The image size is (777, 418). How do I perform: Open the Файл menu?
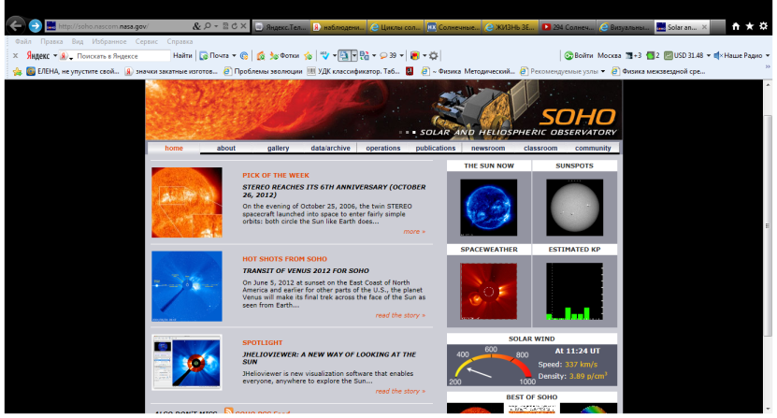pos(23,42)
